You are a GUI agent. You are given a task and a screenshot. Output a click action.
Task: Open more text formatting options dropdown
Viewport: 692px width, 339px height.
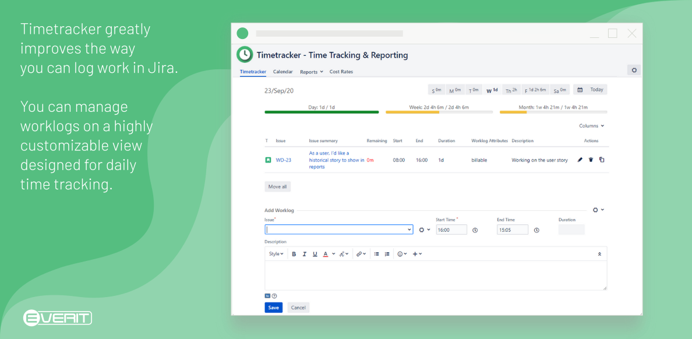coord(344,254)
